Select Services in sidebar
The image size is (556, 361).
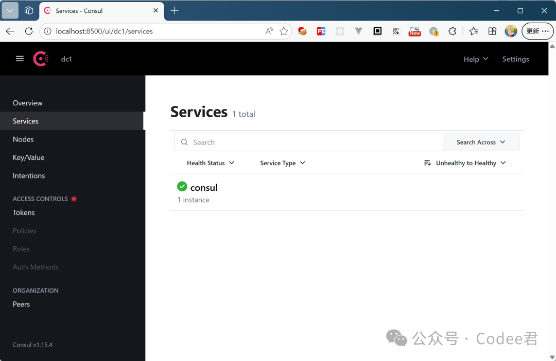(73, 121)
